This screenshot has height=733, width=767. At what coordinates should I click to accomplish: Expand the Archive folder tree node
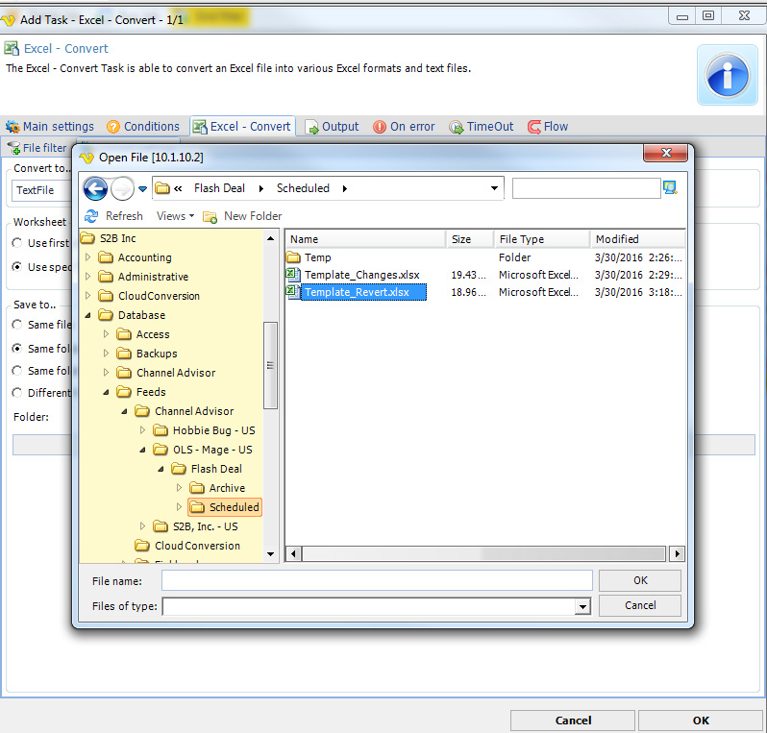[x=179, y=488]
